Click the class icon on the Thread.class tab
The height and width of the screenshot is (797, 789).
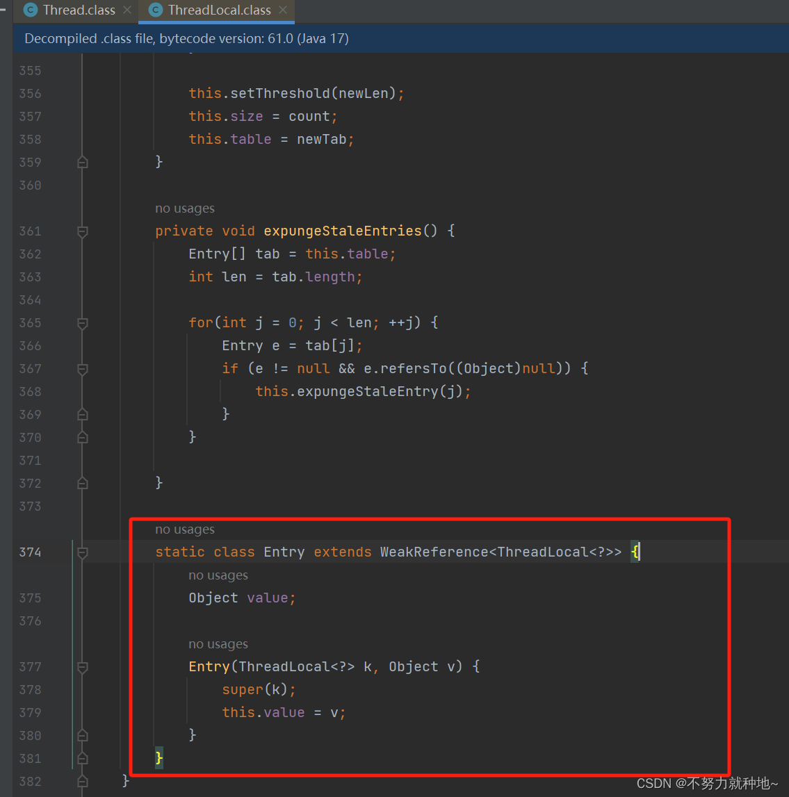pyautogui.click(x=30, y=10)
